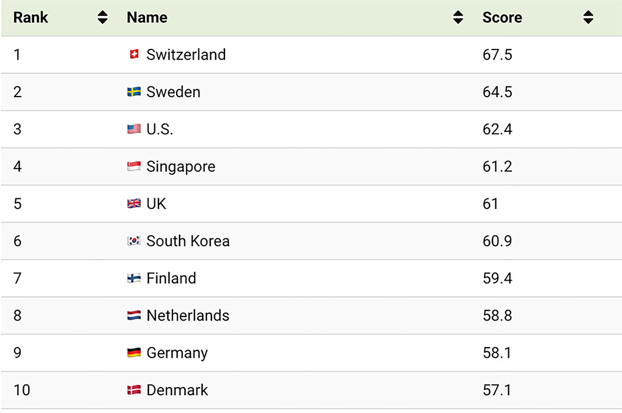Sort table by Score column arrows
Screen dimensions: 622x413
tap(588, 18)
